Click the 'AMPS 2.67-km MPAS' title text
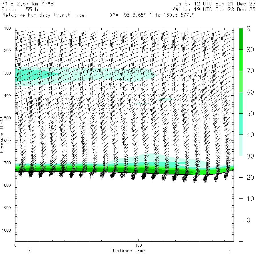 [27, 4]
